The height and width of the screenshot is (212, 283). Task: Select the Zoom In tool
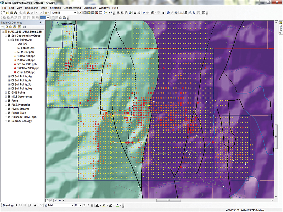(x=118, y=13)
